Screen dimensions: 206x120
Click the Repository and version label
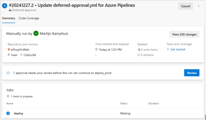point(23,44)
